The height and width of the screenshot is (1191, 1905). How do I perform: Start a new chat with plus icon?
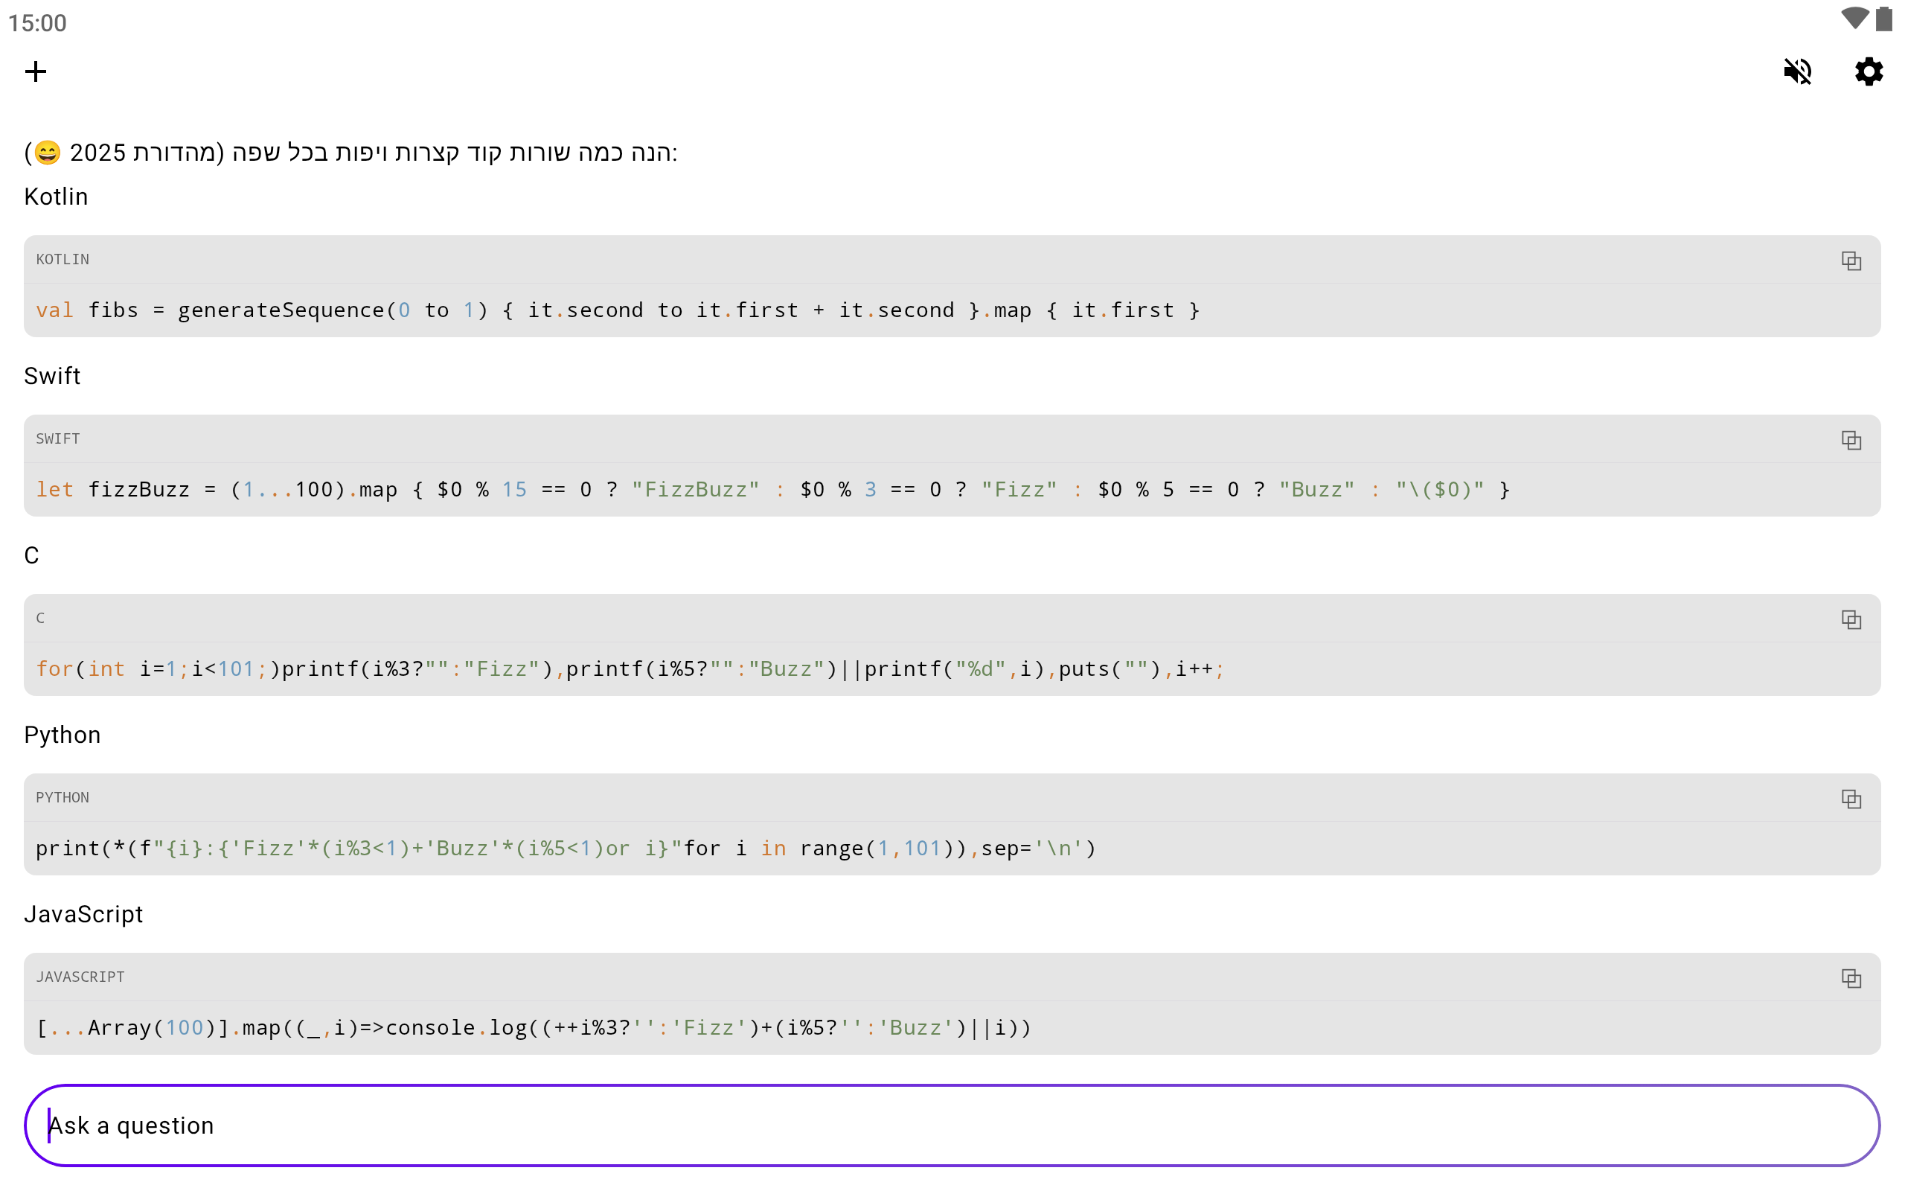tap(36, 71)
